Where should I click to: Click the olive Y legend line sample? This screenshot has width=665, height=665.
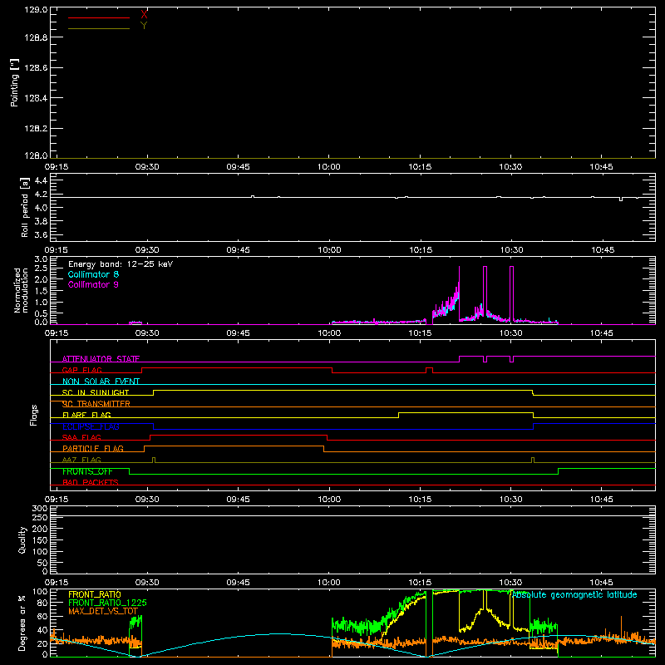(99, 29)
